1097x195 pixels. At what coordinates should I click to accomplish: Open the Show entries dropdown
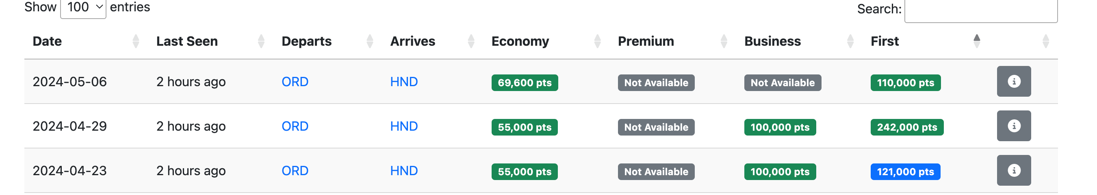point(83,8)
